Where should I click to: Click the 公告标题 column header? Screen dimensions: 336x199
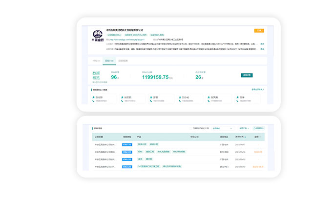pos(99,137)
